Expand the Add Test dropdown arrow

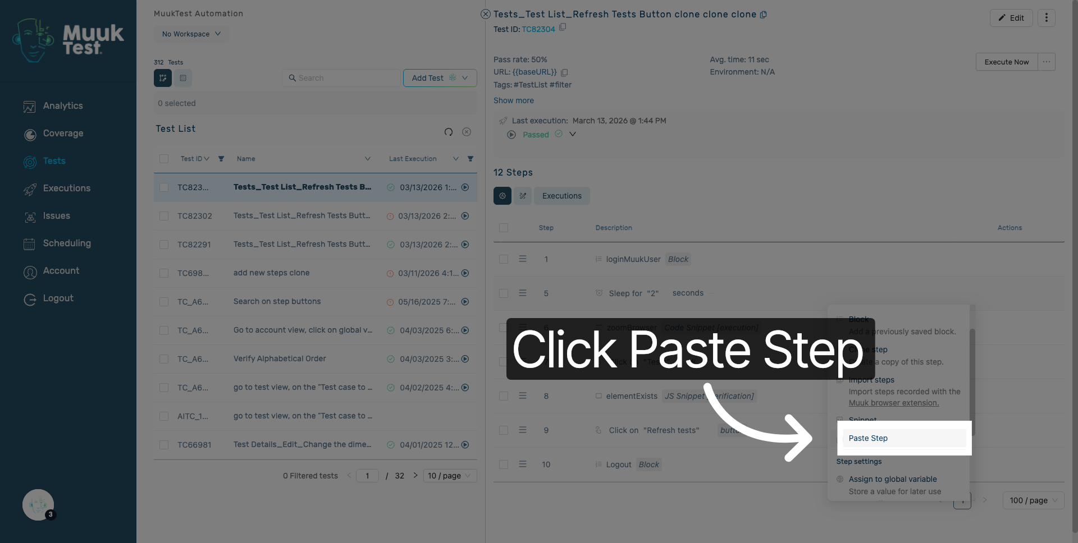pos(465,78)
